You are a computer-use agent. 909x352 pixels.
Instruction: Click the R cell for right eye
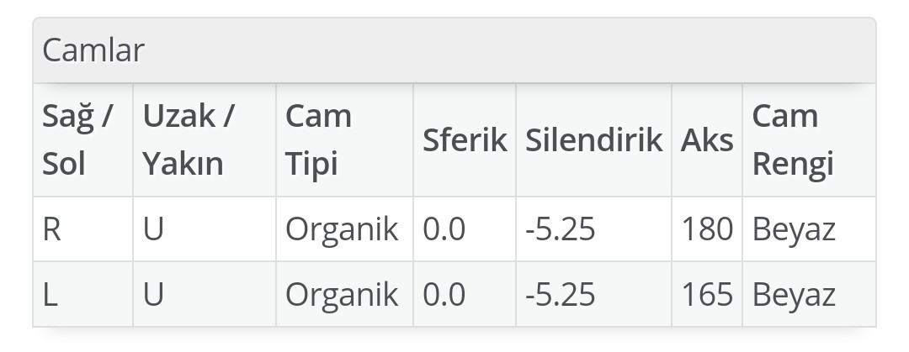tap(52, 229)
